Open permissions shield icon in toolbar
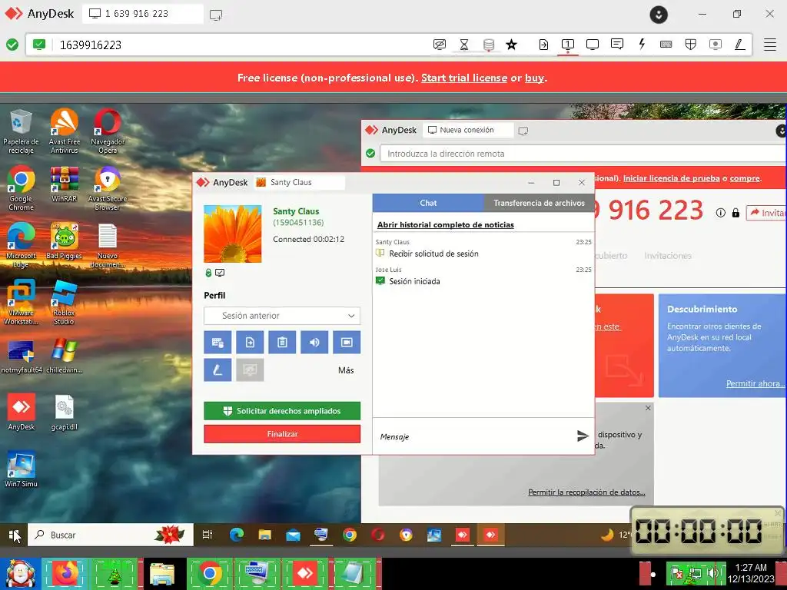The image size is (787, 590). [691, 45]
